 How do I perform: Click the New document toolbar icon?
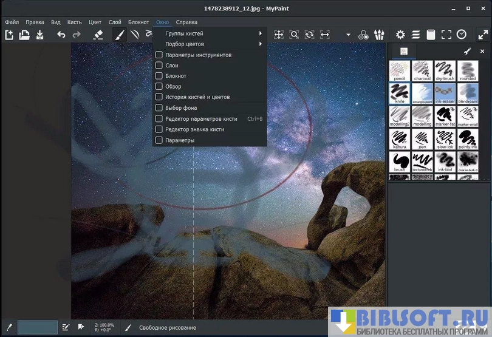[9, 35]
